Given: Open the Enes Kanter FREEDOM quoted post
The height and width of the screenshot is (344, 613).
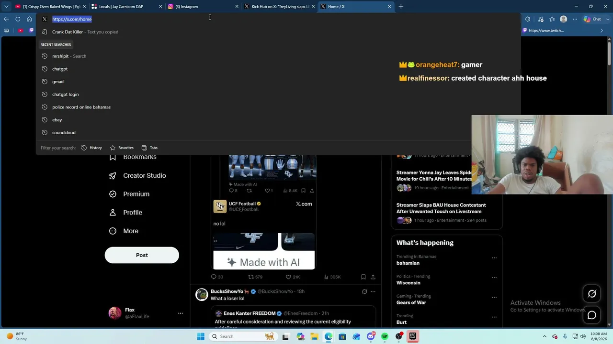Looking at the screenshot, I should coord(293,318).
